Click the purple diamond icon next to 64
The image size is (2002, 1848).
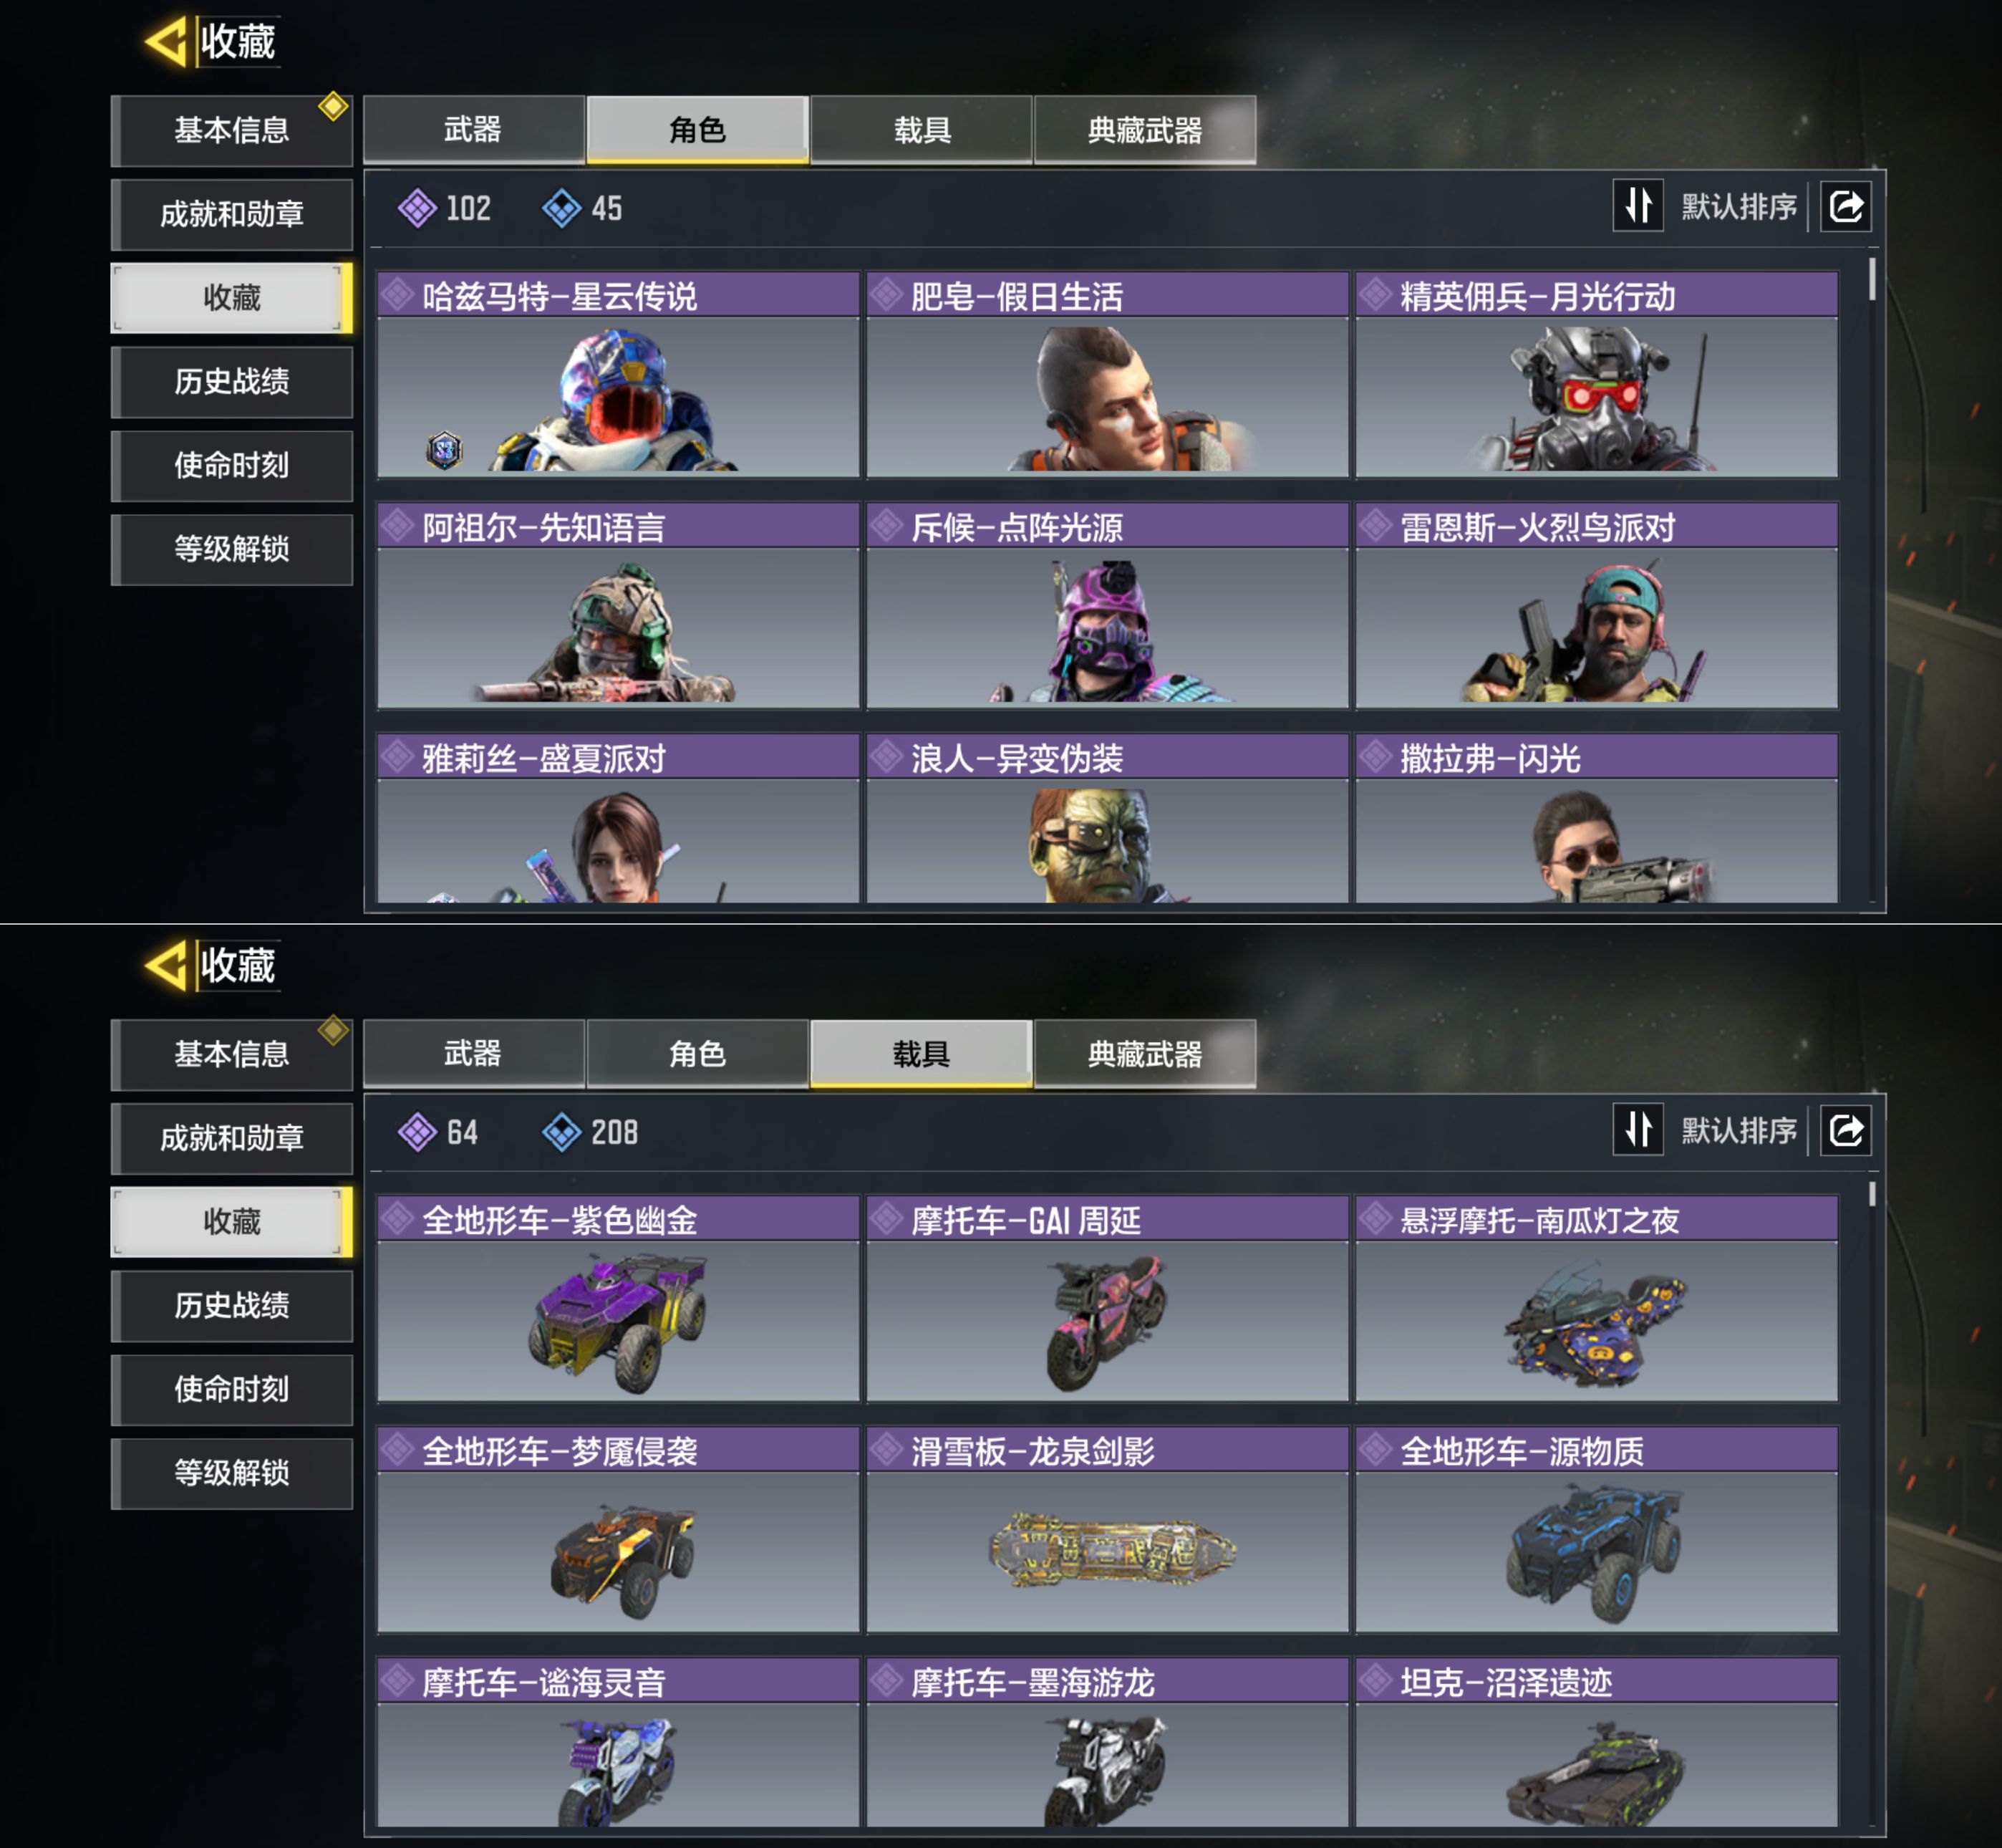pyautogui.click(x=417, y=1133)
